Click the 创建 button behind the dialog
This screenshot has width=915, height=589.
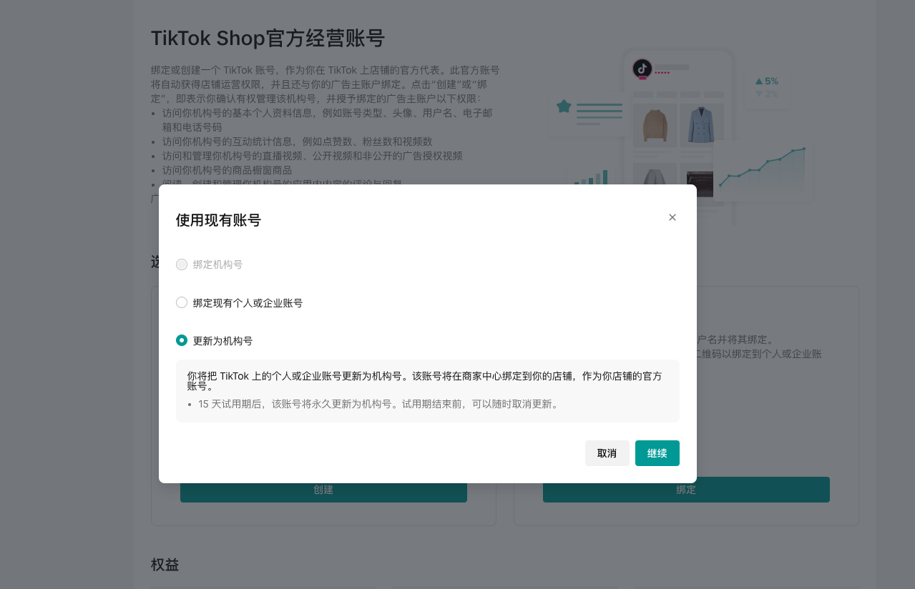323,491
